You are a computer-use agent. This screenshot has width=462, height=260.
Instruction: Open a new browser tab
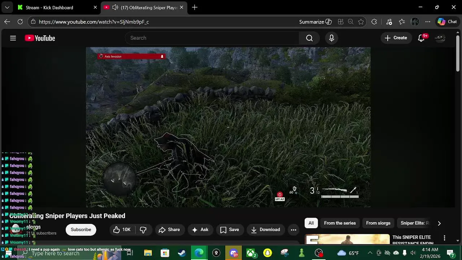point(195,8)
